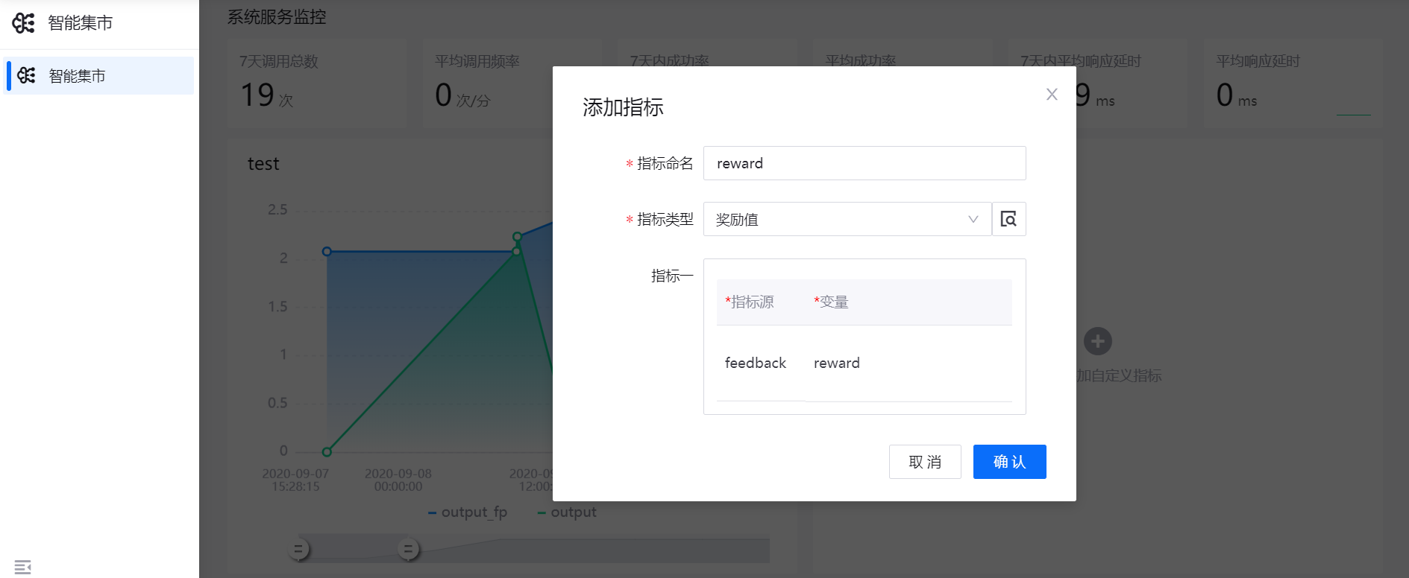Select the feedback source cell
Viewport: 1409px width, 578px height.
[755, 363]
